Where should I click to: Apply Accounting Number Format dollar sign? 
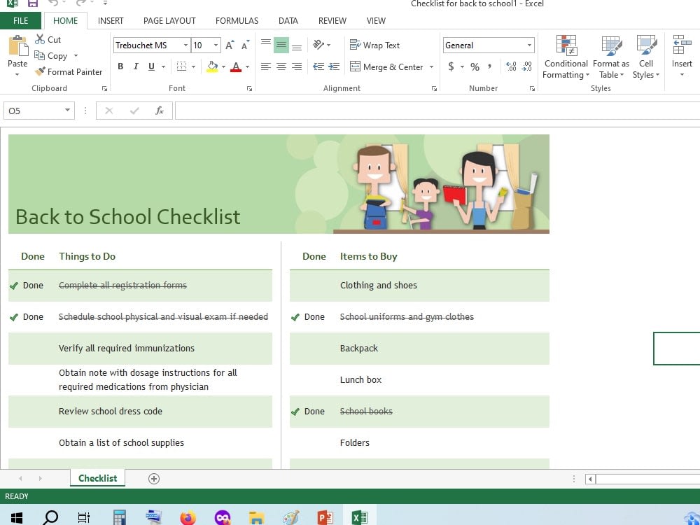point(451,66)
